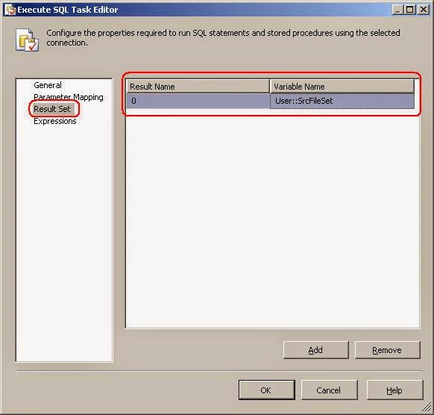Click the Execute SQL Task description icon
The image size is (434, 415).
point(27,40)
